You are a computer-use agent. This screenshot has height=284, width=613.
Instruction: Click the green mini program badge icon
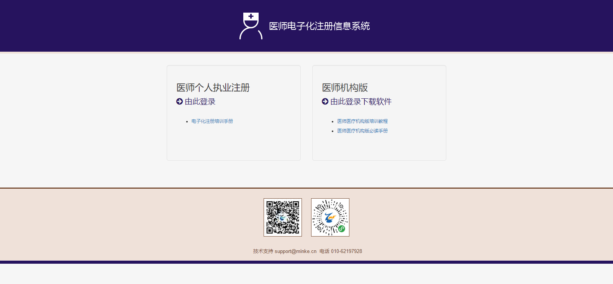[341, 229]
